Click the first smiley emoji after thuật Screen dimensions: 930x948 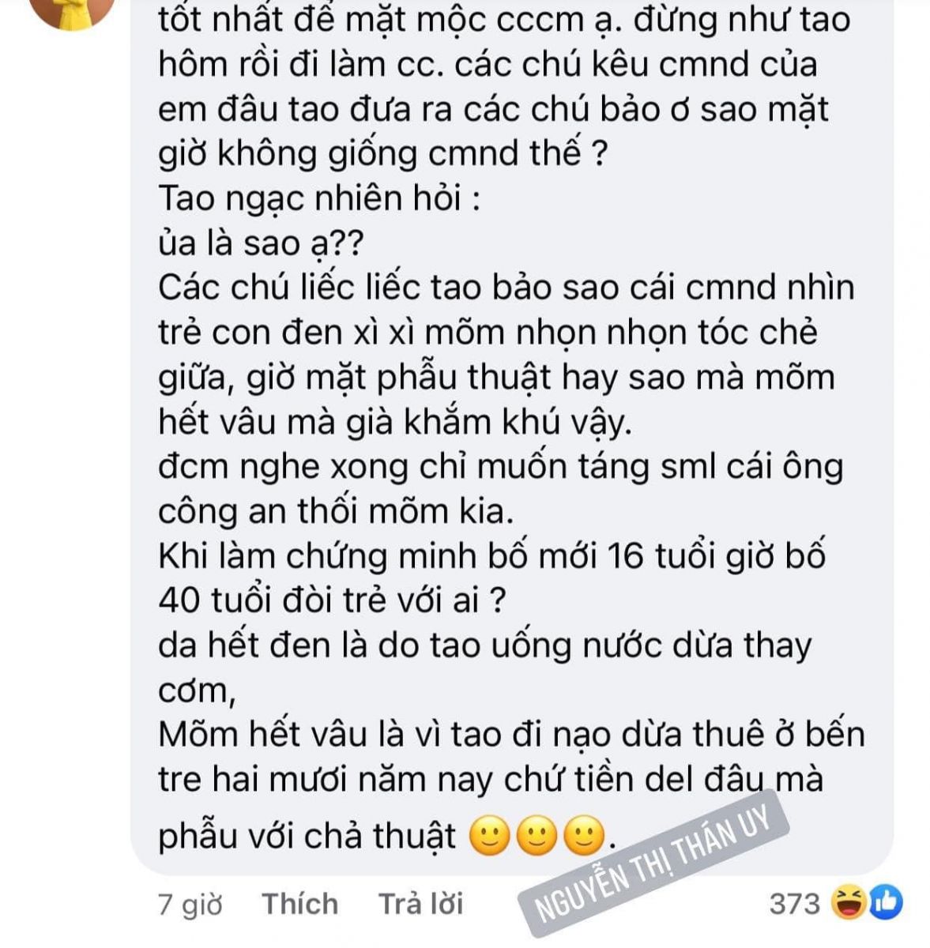point(490,837)
